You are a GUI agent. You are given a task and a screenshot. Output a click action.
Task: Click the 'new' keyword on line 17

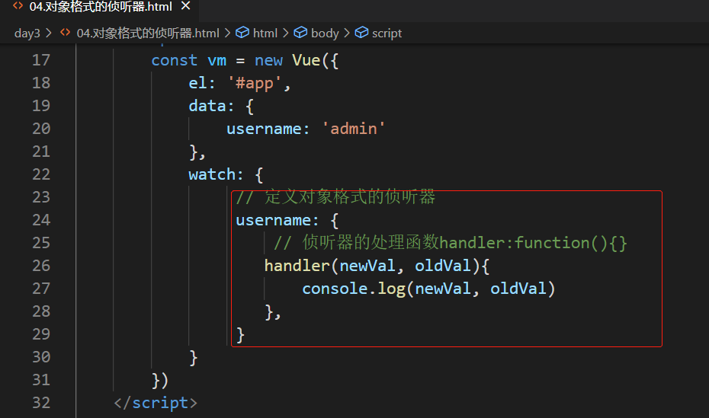click(268, 60)
